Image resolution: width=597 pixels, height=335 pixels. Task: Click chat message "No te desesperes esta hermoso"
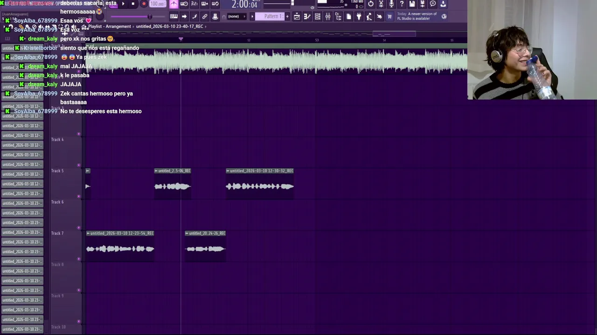pos(101,111)
